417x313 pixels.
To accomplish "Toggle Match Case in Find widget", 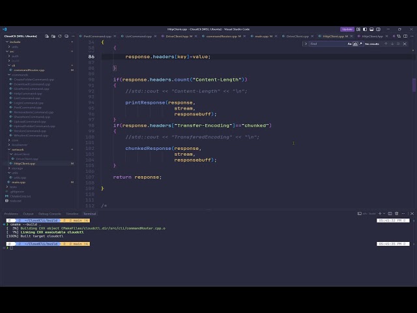I will [349, 44].
